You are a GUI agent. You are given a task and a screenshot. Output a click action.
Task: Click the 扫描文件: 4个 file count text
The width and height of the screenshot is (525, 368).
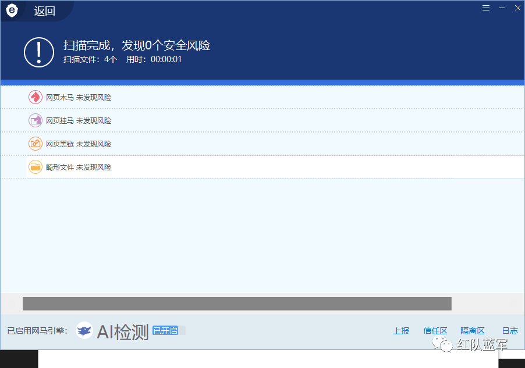coord(90,59)
